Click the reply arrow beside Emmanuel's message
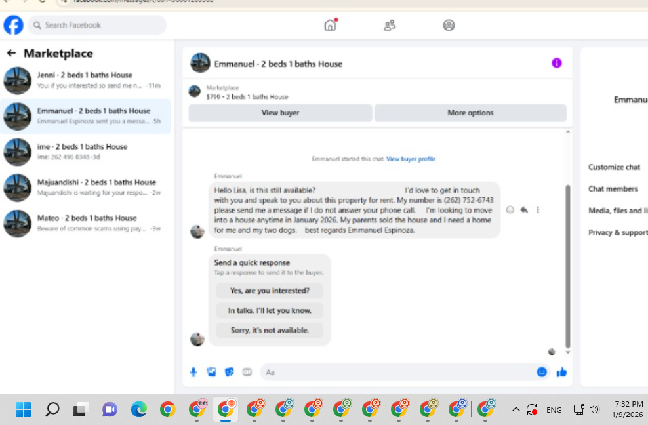The image size is (648, 425). coord(524,210)
